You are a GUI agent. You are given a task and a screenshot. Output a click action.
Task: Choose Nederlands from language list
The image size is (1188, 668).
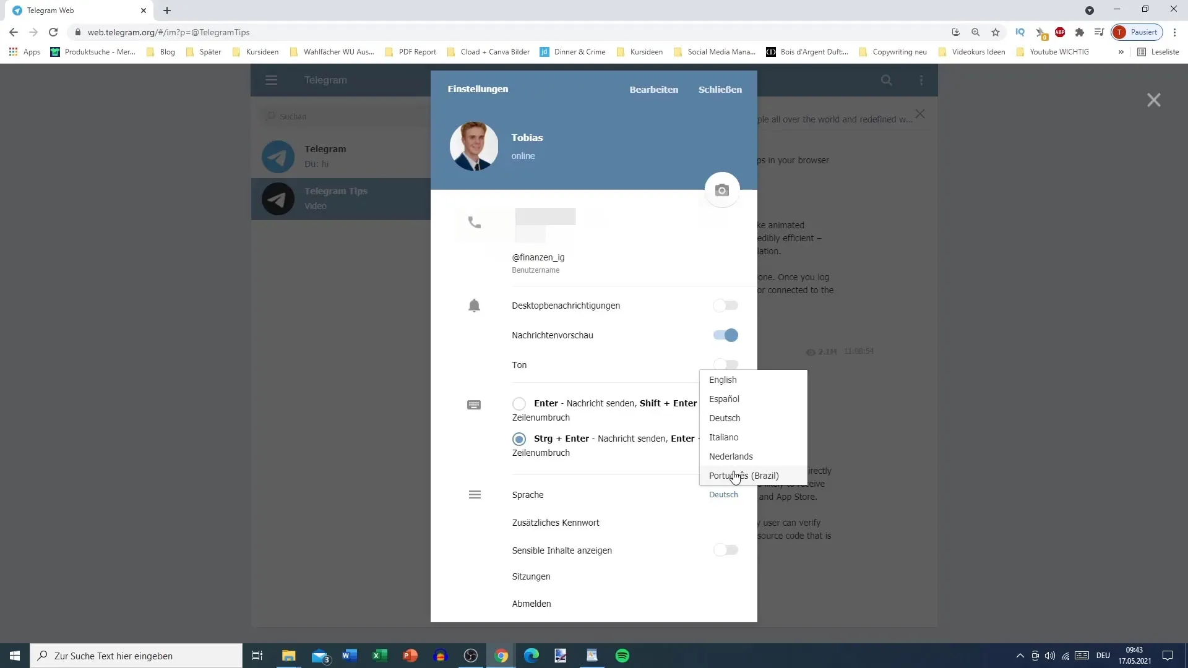pos(753,456)
